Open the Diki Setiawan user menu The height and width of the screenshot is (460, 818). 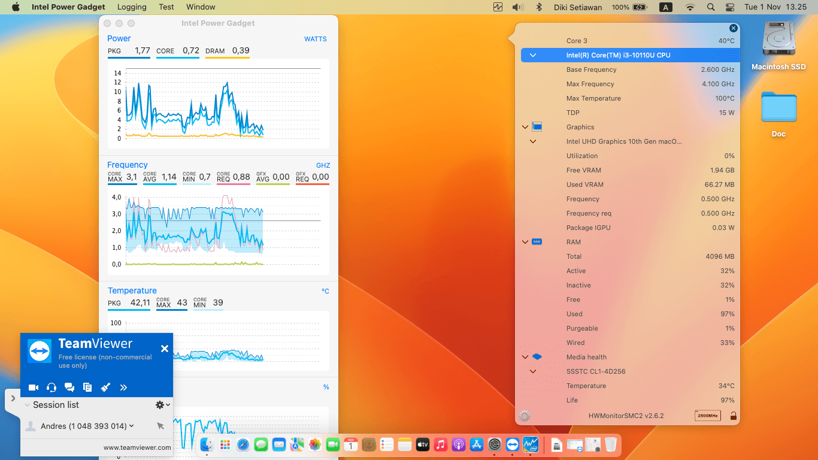[578, 7]
